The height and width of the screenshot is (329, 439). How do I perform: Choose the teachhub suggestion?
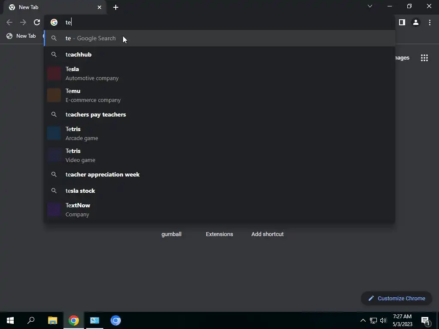point(219,54)
